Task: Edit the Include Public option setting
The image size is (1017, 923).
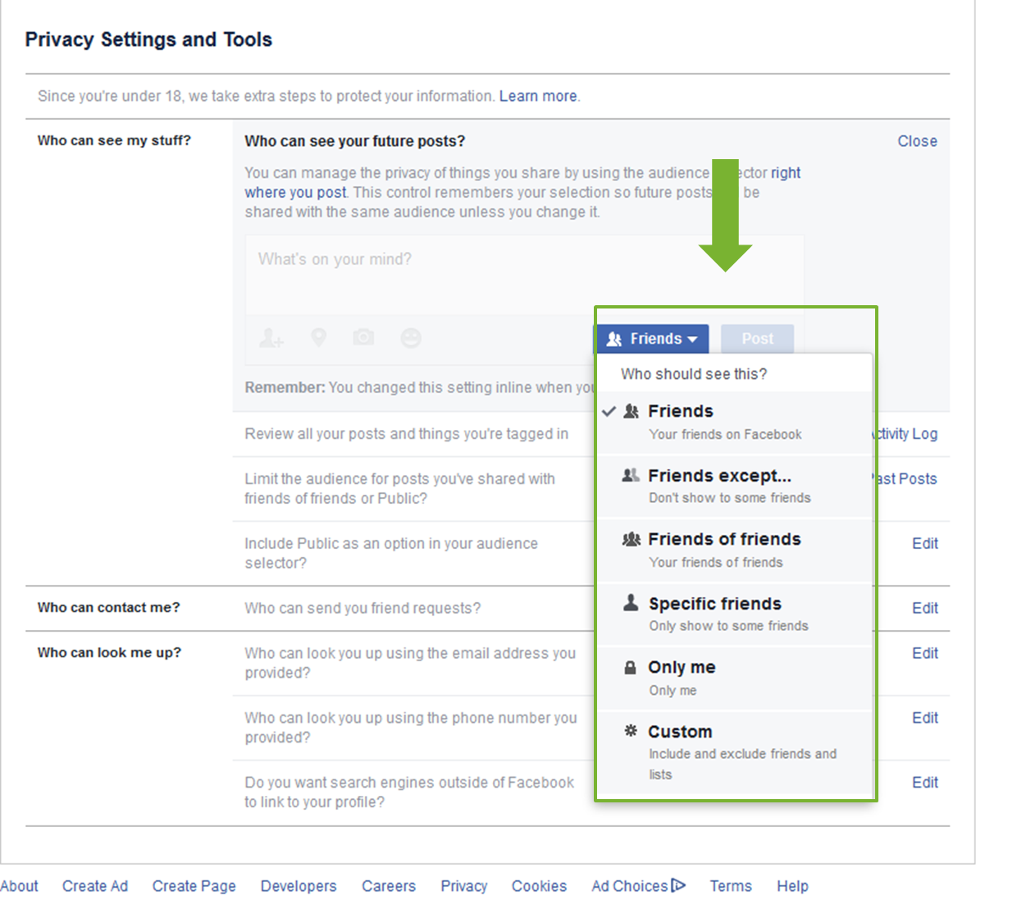Action: [x=925, y=543]
